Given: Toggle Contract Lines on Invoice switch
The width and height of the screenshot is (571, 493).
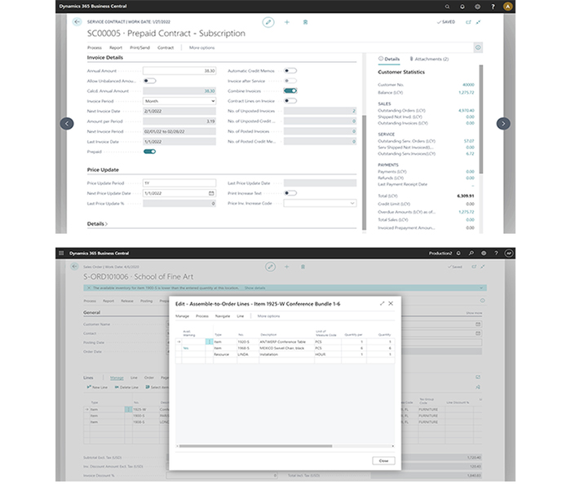Looking at the screenshot, I should [290, 101].
